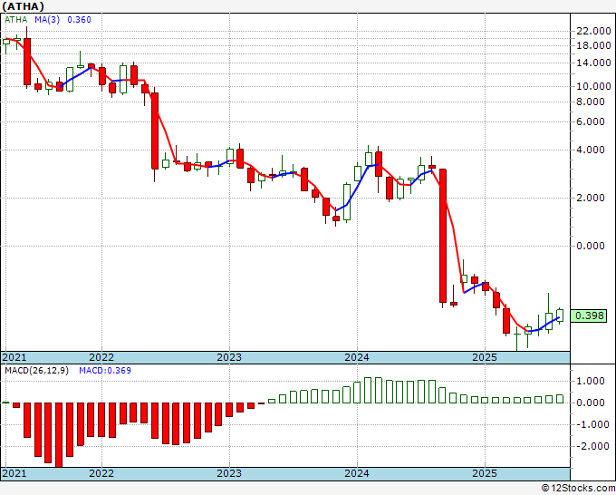The width and height of the screenshot is (616, 495).
Task: Click 2025 on the price chart timeline
Action: click(x=485, y=357)
